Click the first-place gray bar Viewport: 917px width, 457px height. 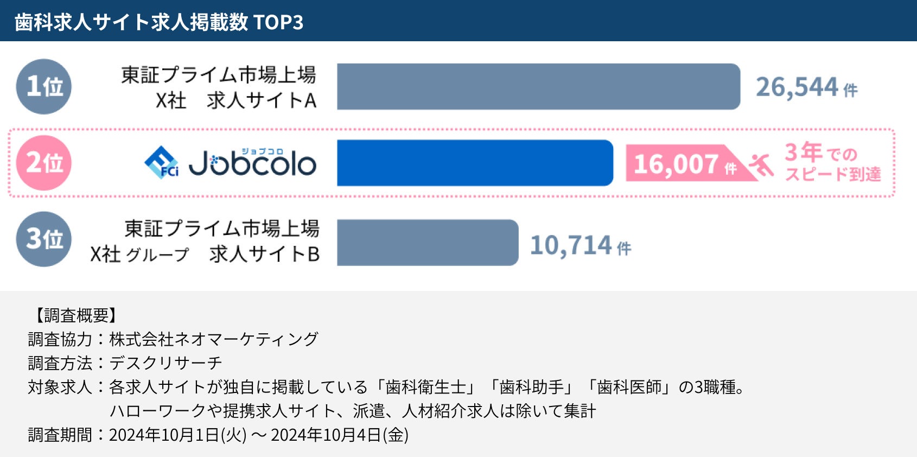point(538,87)
